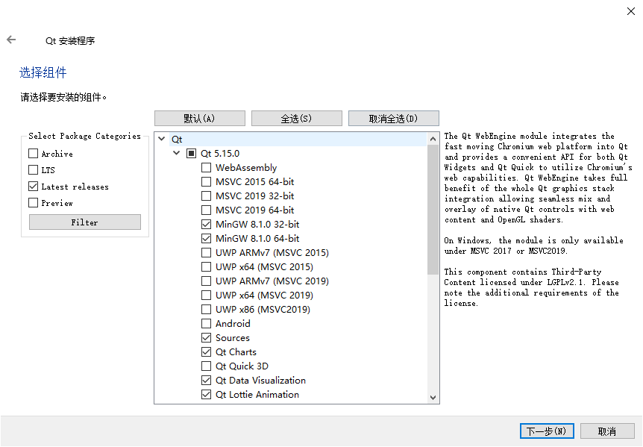Uncheck Qt Data Visualization component
The width and height of the screenshot is (643, 447).
coord(207,380)
